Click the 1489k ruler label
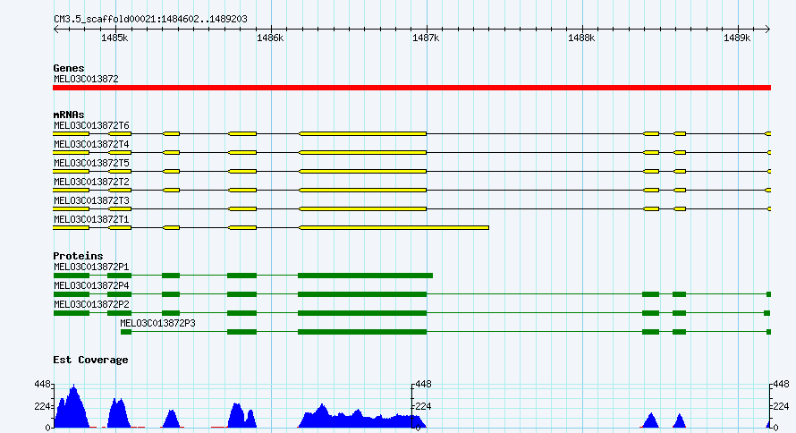 pyautogui.click(x=737, y=38)
